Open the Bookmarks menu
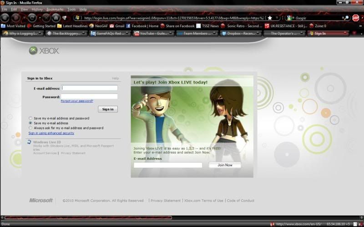Screen dimensions: 364x227 tap(55, 9)
